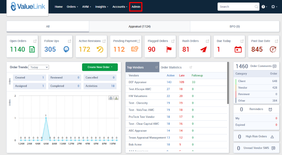Click ProTeck Test Vendor name
This screenshot has width=282, height=155.
point(142,117)
